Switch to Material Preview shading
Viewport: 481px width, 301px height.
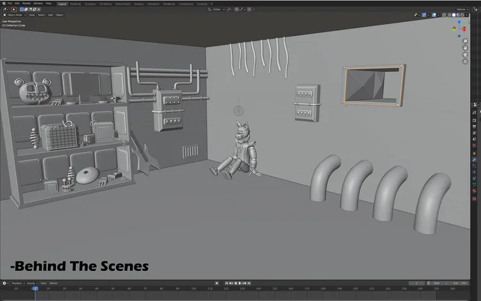click(x=458, y=15)
